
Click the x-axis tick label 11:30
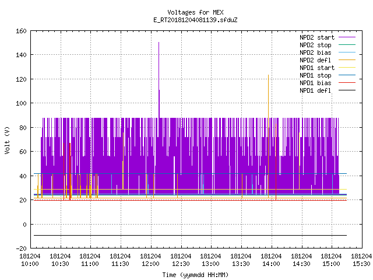pyautogui.click(x=120, y=264)
